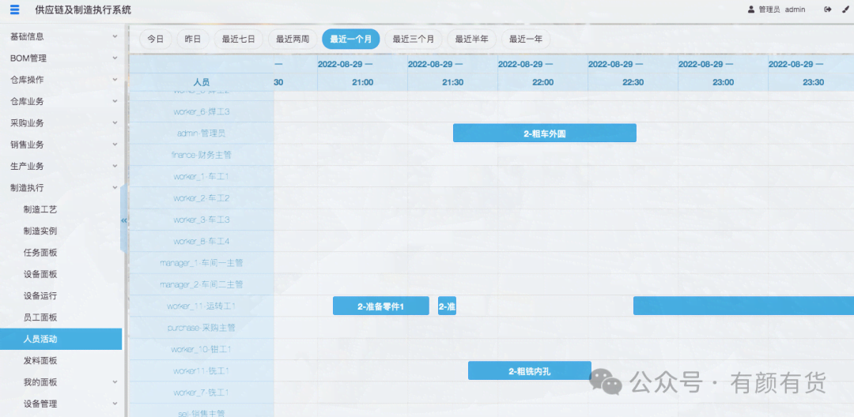Image resolution: width=854 pixels, height=417 pixels.
Task: Open 设备运行 in the sidebar
Action: click(40, 296)
